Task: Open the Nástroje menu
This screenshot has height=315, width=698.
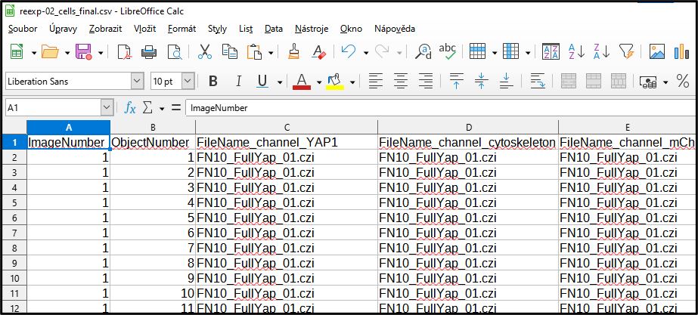Action: click(x=312, y=29)
